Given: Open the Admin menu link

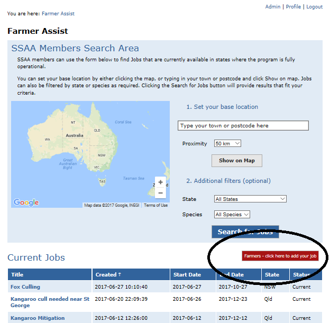Looking at the screenshot, I should (273, 7).
